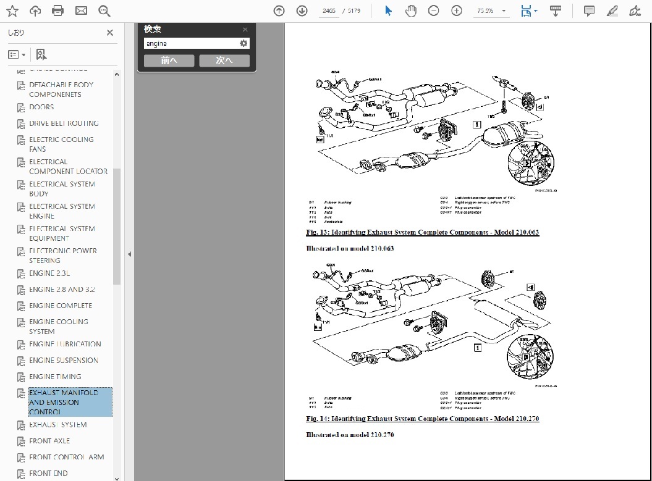Click the envelope icon to email the file

(81, 10)
